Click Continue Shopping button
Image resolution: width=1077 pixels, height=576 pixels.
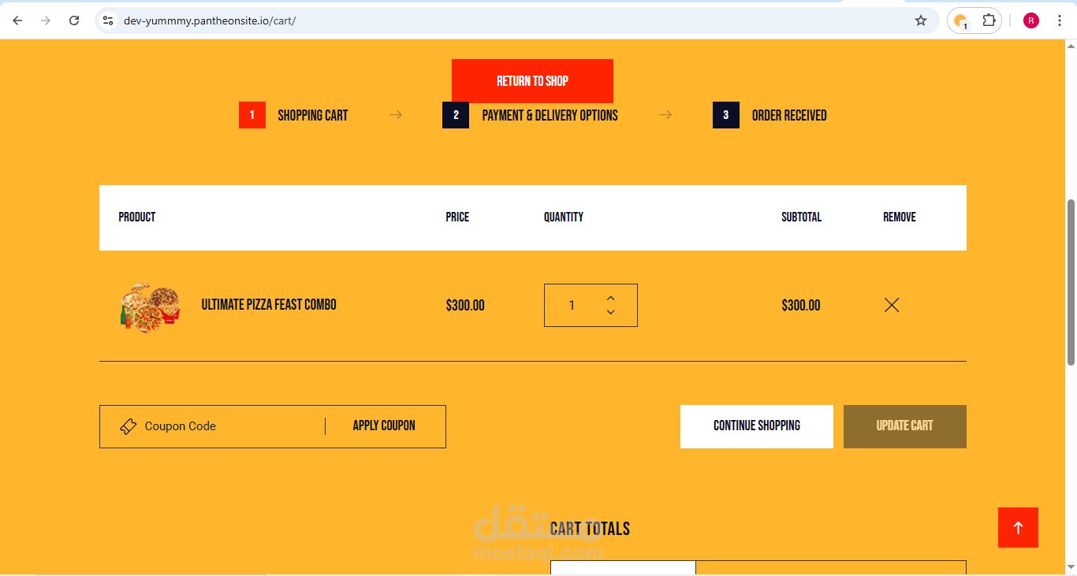click(757, 426)
